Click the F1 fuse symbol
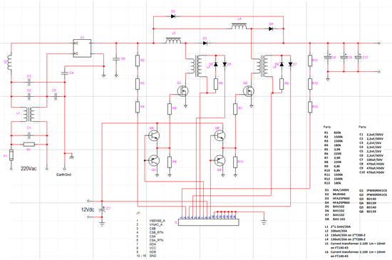The image size is (392, 260). (x=11, y=155)
